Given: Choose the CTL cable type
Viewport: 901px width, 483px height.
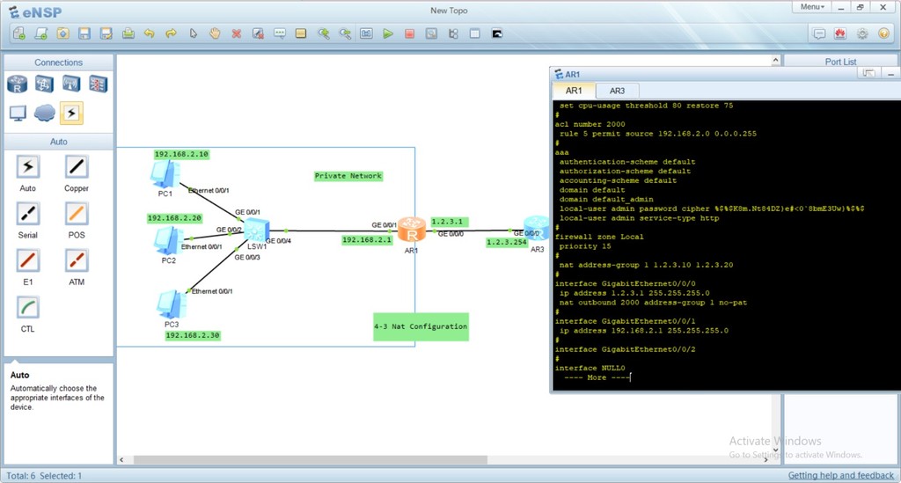Looking at the screenshot, I should 28,308.
